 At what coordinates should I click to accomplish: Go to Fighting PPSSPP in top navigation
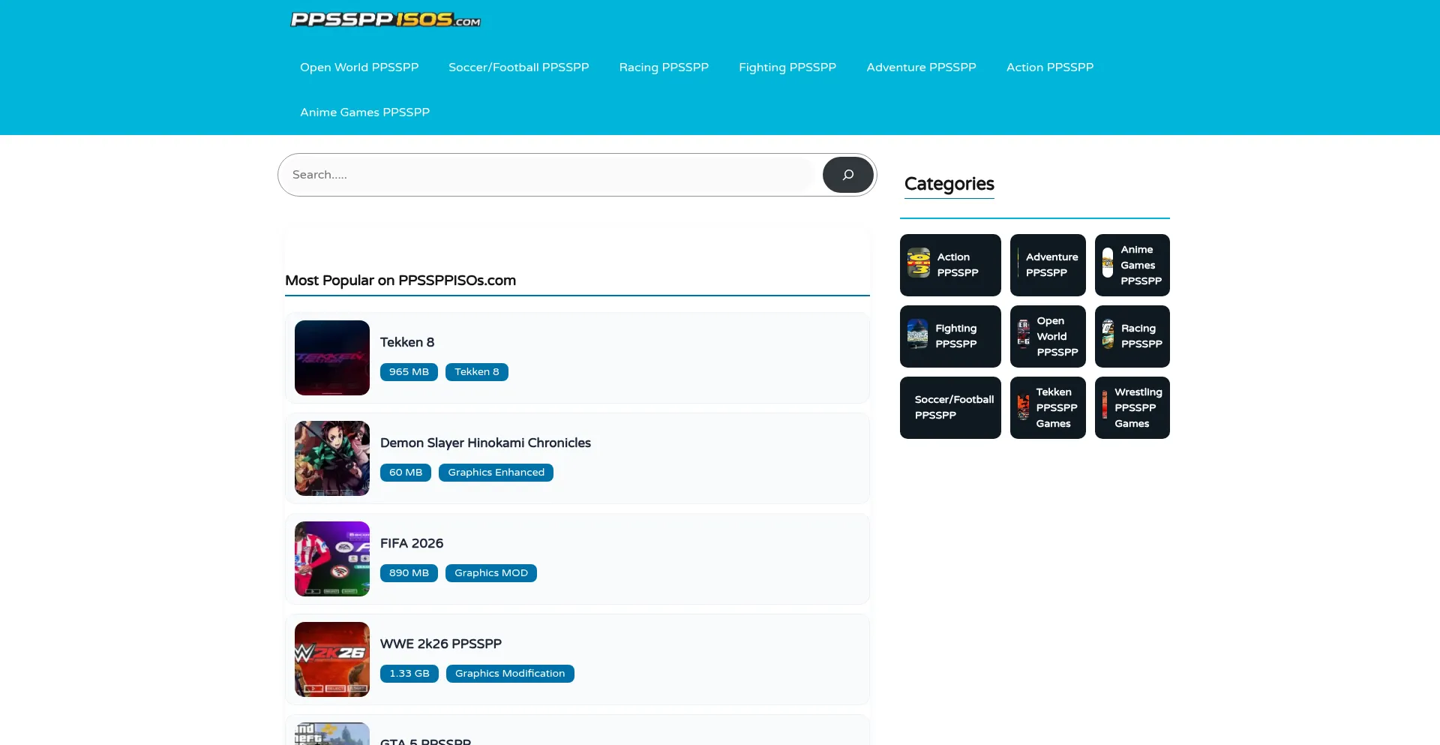pos(787,68)
